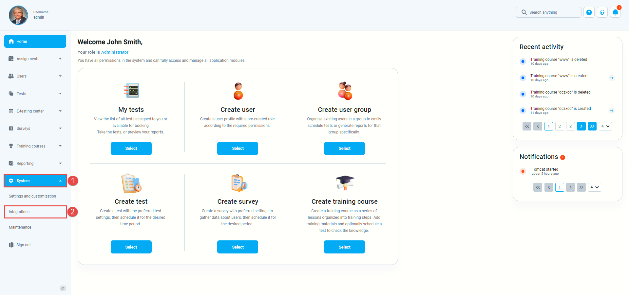Viewport: 629px width, 295px height.
Task: Collapse the sidebar with double-chevron icon
Action: click(x=63, y=288)
